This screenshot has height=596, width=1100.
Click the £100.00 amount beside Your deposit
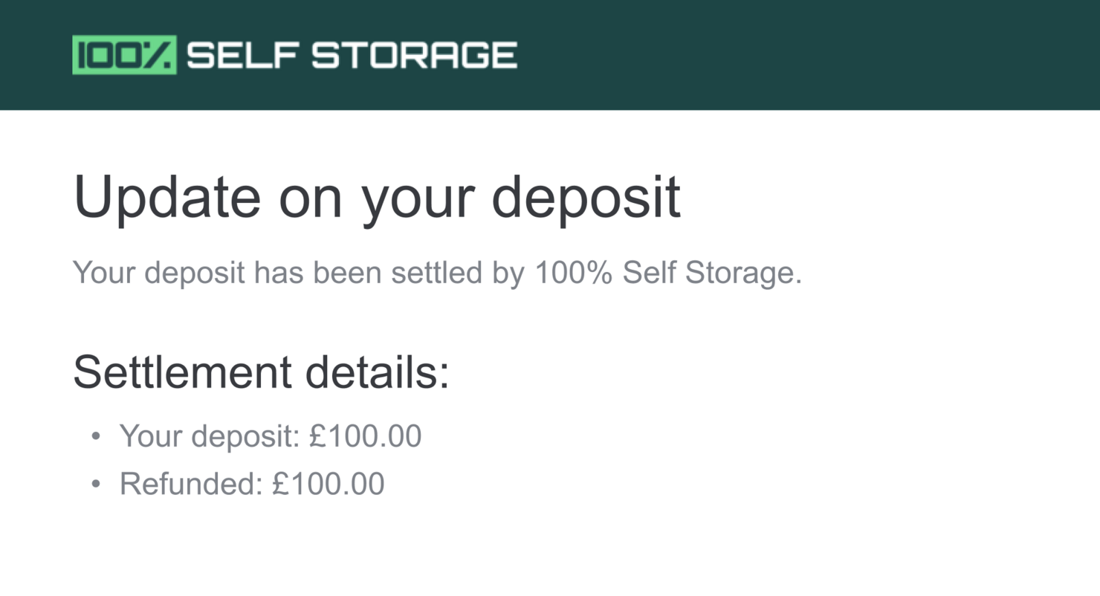tap(366, 435)
